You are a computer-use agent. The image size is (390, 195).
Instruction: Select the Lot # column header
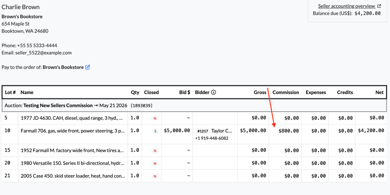tap(10, 92)
